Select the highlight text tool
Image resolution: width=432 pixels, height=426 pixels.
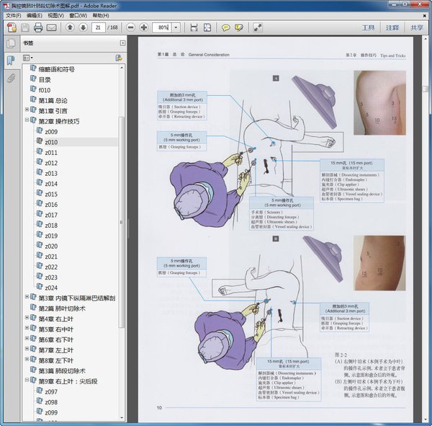[238, 27]
